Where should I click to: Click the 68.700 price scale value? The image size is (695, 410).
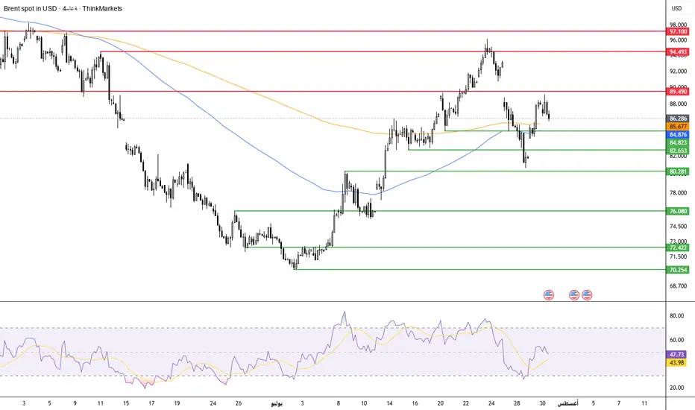tap(678, 286)
